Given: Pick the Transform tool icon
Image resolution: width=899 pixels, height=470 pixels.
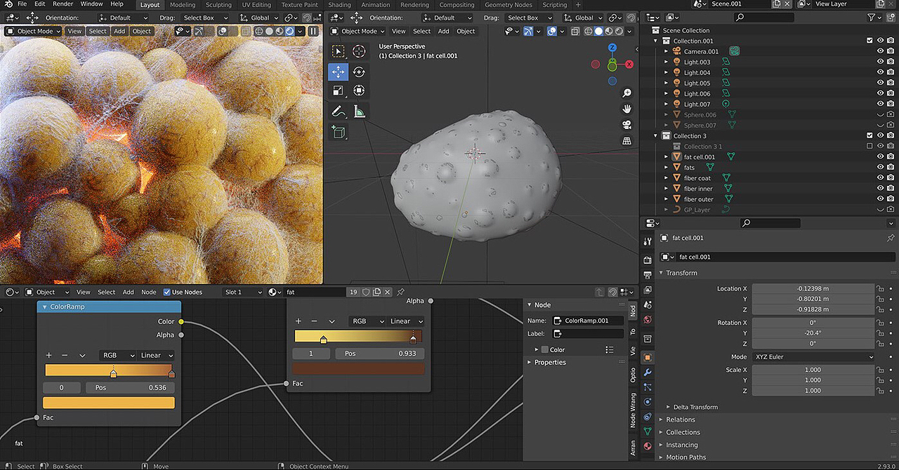Looking at the screenshot, I should (359, 90).
